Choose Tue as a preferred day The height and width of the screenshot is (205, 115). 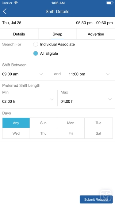pos(98,123)
